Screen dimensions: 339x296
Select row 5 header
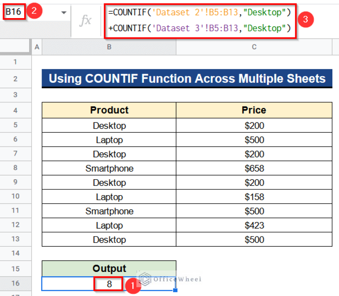pyautogui.click(x=15, y=125)
